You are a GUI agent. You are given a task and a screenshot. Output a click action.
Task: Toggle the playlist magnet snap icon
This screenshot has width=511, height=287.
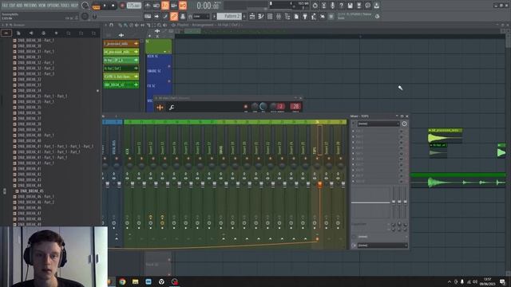tap(112, 25)
